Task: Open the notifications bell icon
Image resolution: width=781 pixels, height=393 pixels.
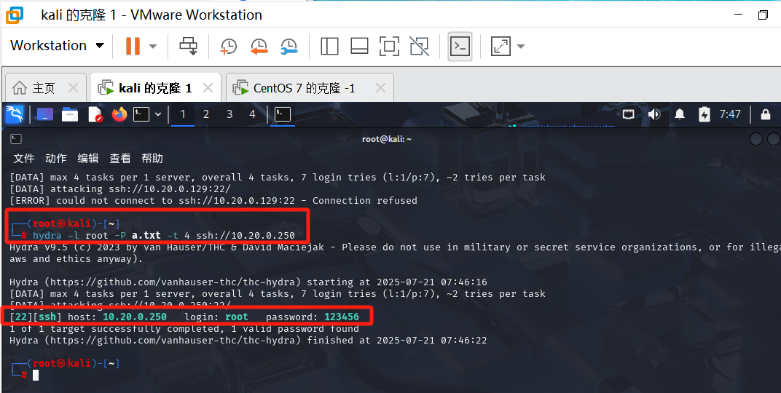Action: (x=680, y=114)
